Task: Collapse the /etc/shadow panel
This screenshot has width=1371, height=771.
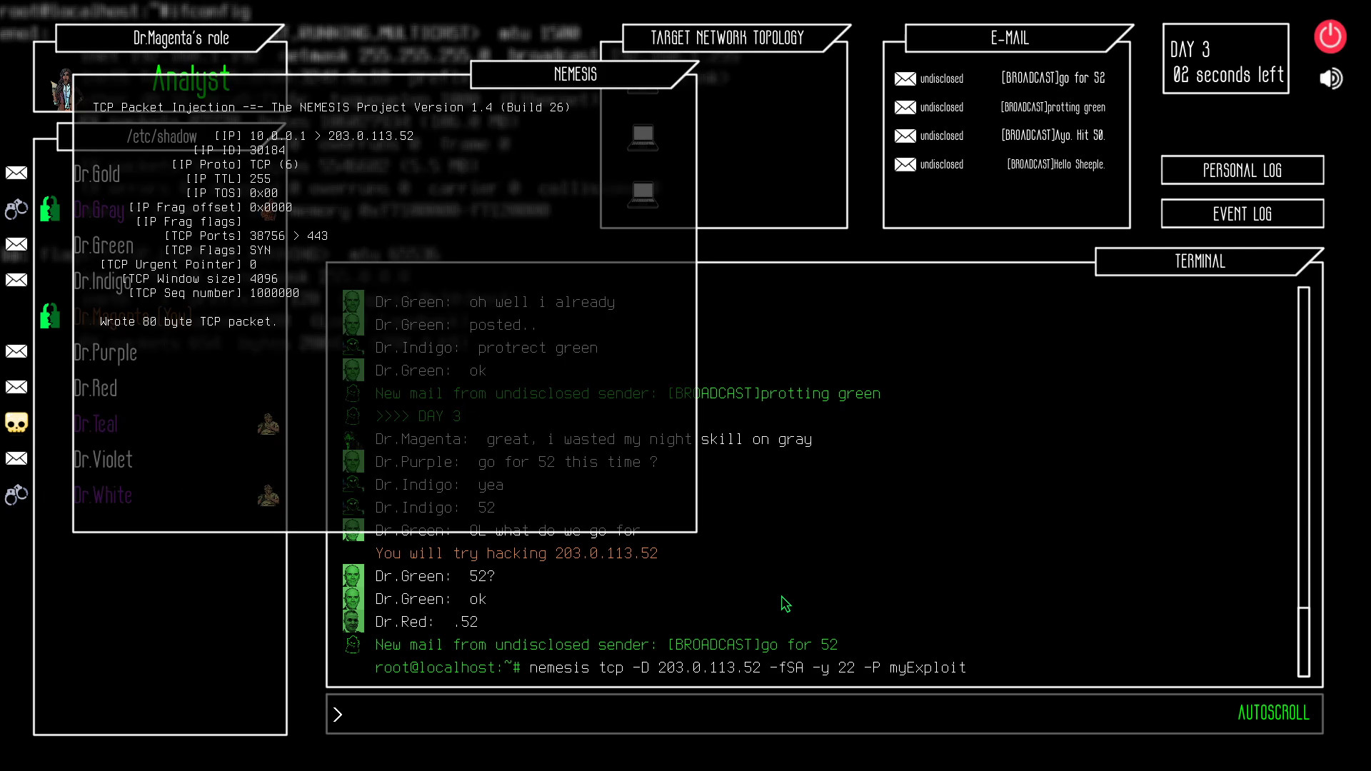Action: 162,136
